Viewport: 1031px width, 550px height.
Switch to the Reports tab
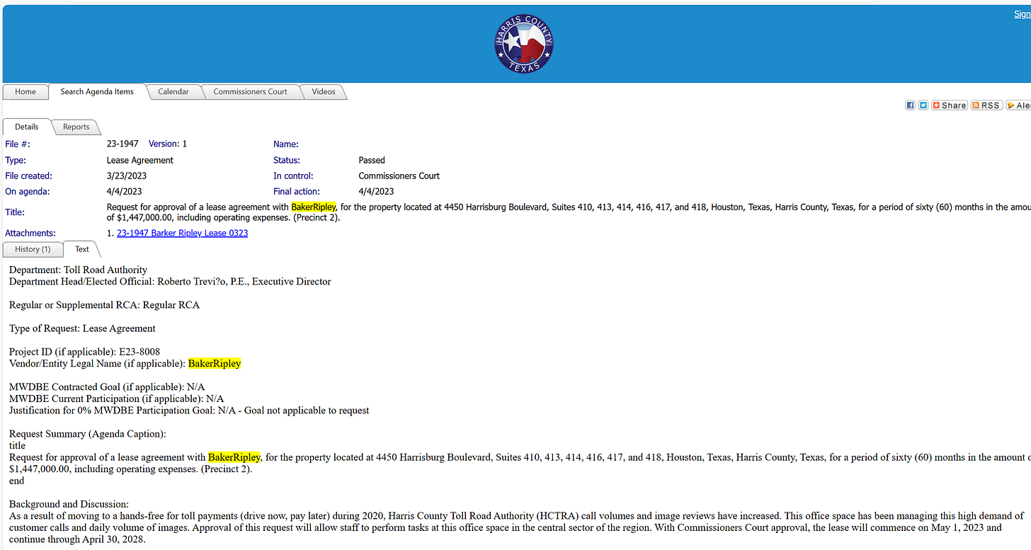76,127
